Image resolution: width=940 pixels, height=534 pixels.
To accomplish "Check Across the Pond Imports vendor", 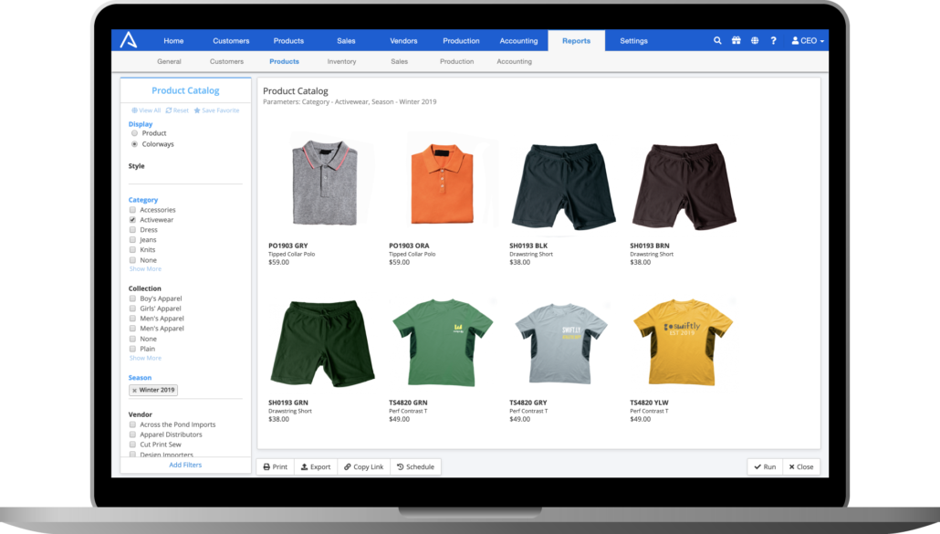I will pyautogui.click(x=132, y=424).
